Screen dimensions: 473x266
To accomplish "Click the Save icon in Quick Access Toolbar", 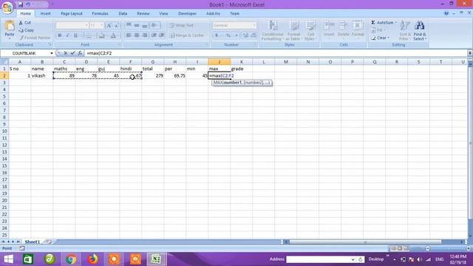I will point(21,4).
